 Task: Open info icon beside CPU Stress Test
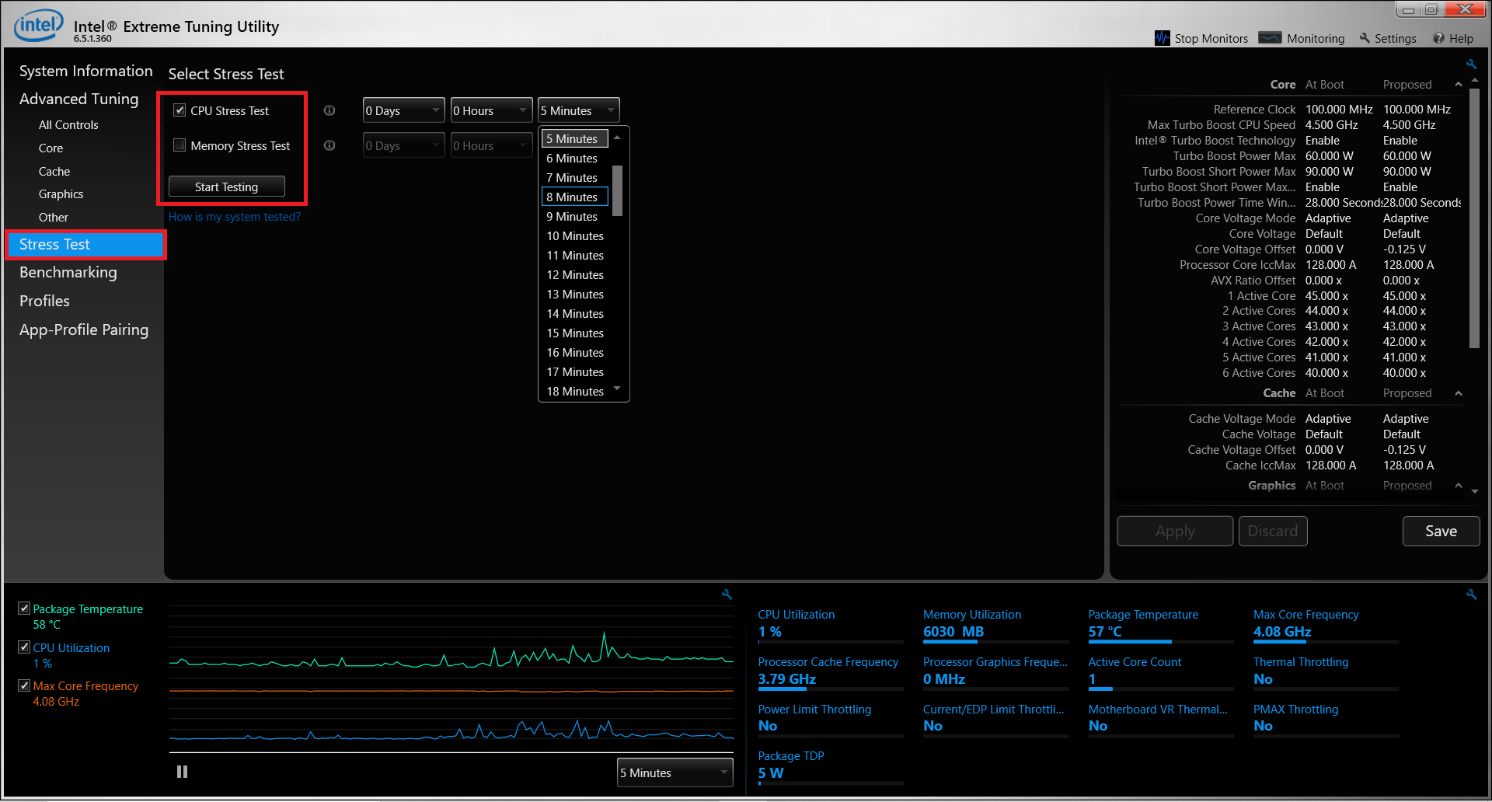[329, 110]
